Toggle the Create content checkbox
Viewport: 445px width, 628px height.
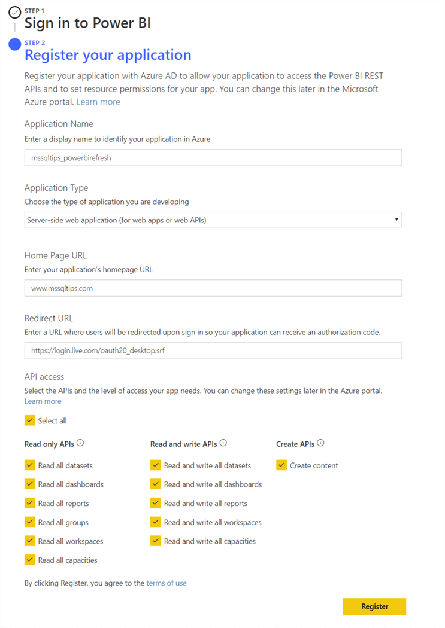coord(281,465)
